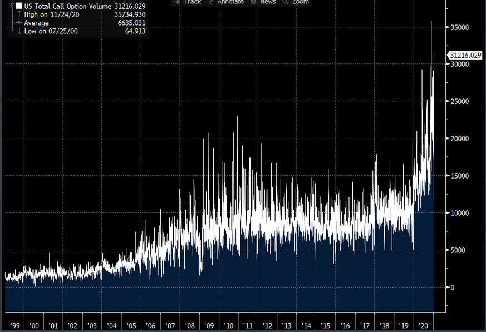Click the 15000 y-axis label
This screenshot has width=486, height=332.
tap(459, 176)
